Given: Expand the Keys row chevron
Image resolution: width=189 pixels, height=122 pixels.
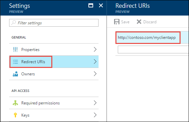Looking at the screenshot, I should [95, 115].
